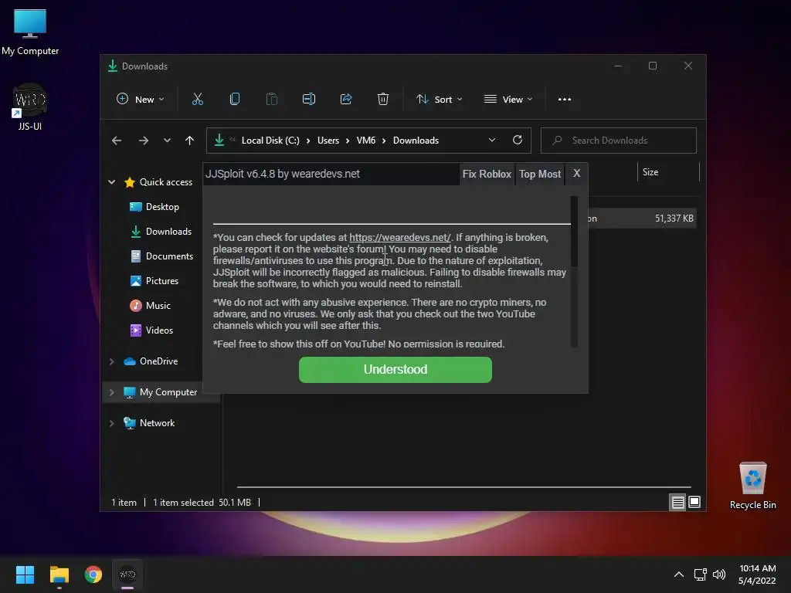Go forward with the right arrow
Image resolution: width=791 pixels, height=593 pixels.
(143, 141)
